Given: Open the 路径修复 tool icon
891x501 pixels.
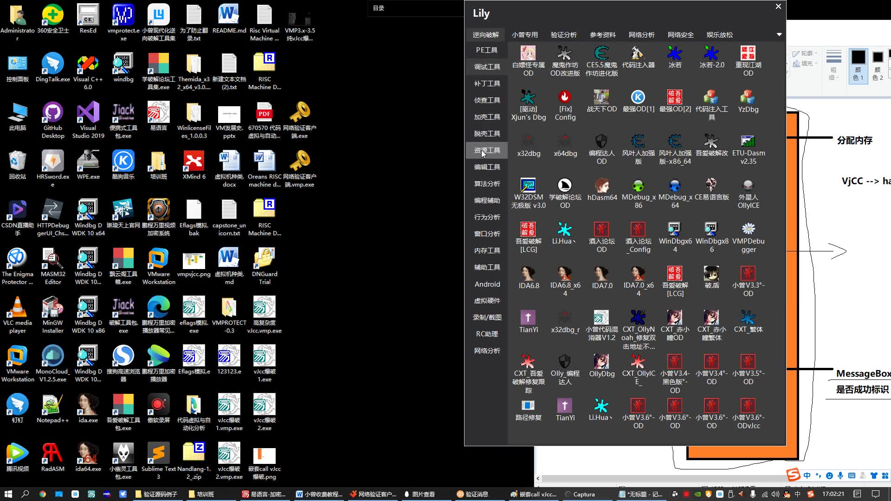Looking at the screenshot, I should click(x=528, y=406).
